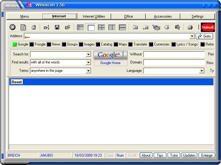Click the paint bucket icon
The height and width of the screenshot is (165, 221).
156,27
